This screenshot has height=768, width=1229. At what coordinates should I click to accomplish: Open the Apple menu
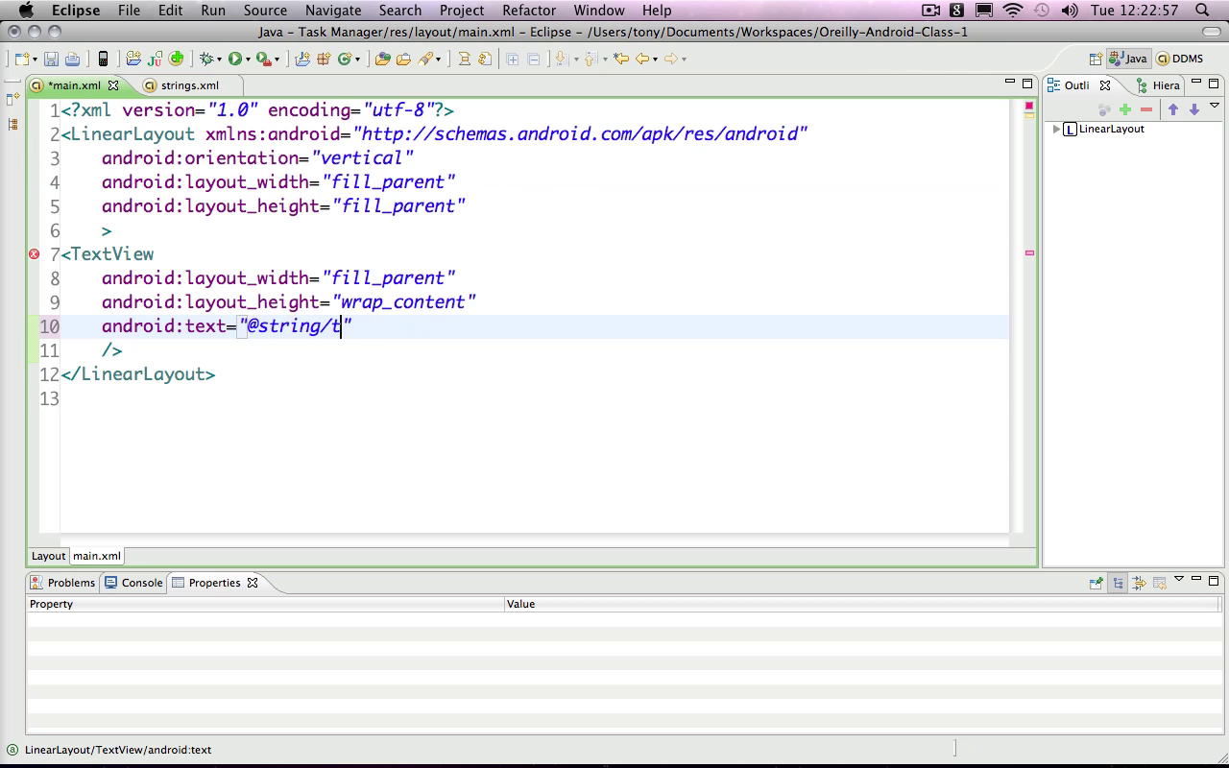26,11
